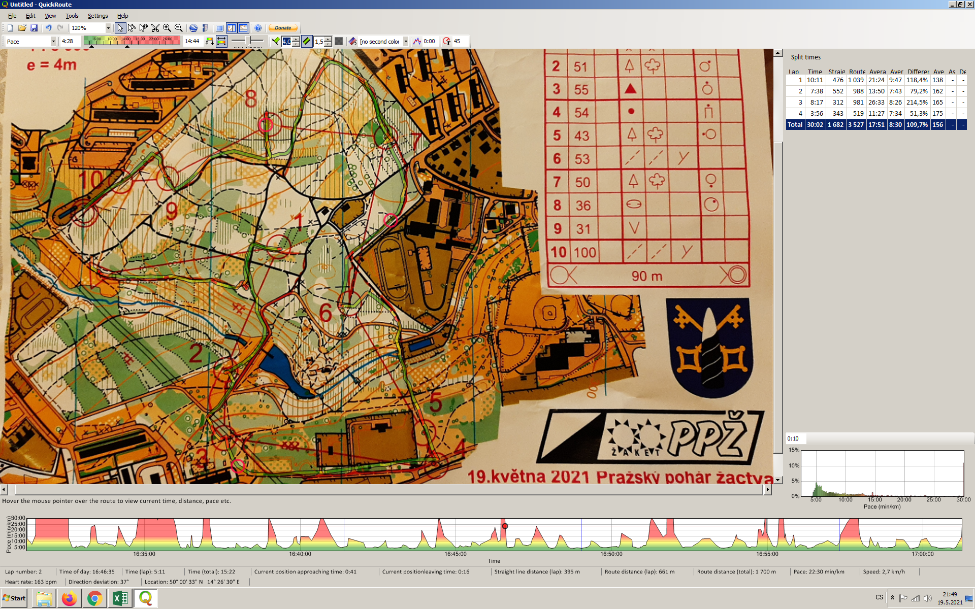The height and width of the screenshot is (609, 975).
Task: Click the smoothing interval graph icon
Action: (417, 42)
